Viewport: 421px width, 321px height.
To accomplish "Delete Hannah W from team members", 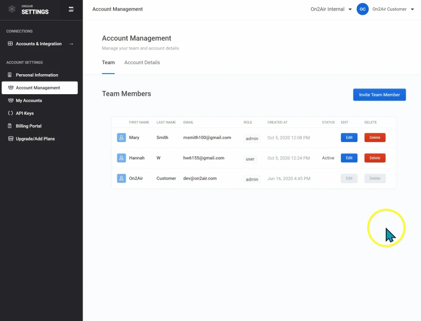I will point(375,158).
